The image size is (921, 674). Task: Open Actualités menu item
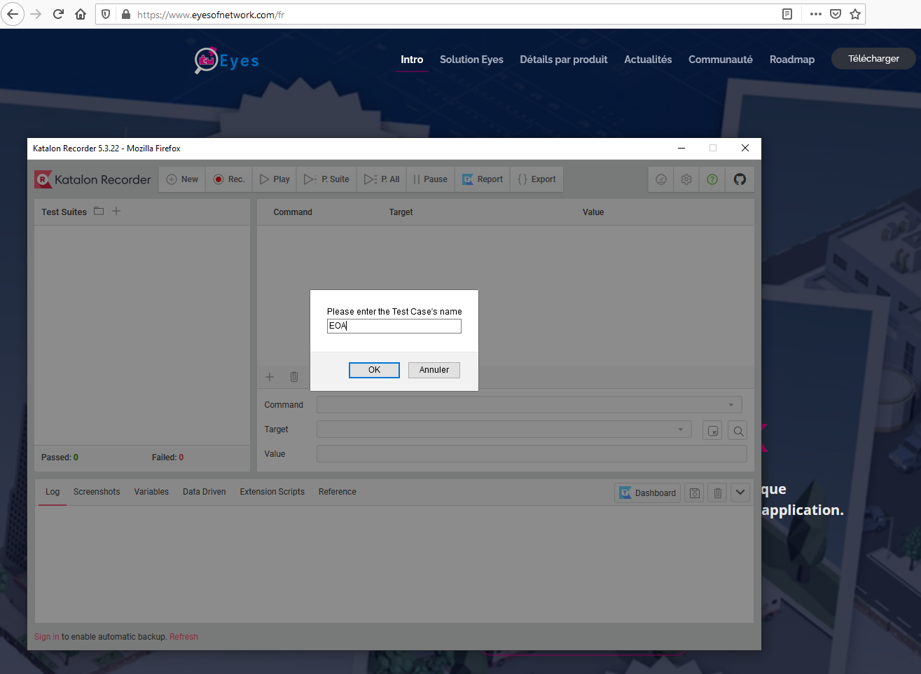648,60
